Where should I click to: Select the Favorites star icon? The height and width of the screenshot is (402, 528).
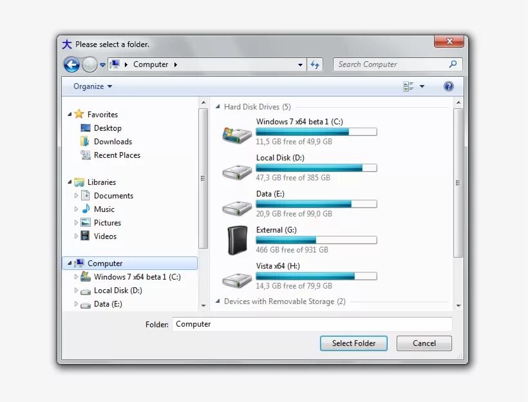click(x=79, y=114)
